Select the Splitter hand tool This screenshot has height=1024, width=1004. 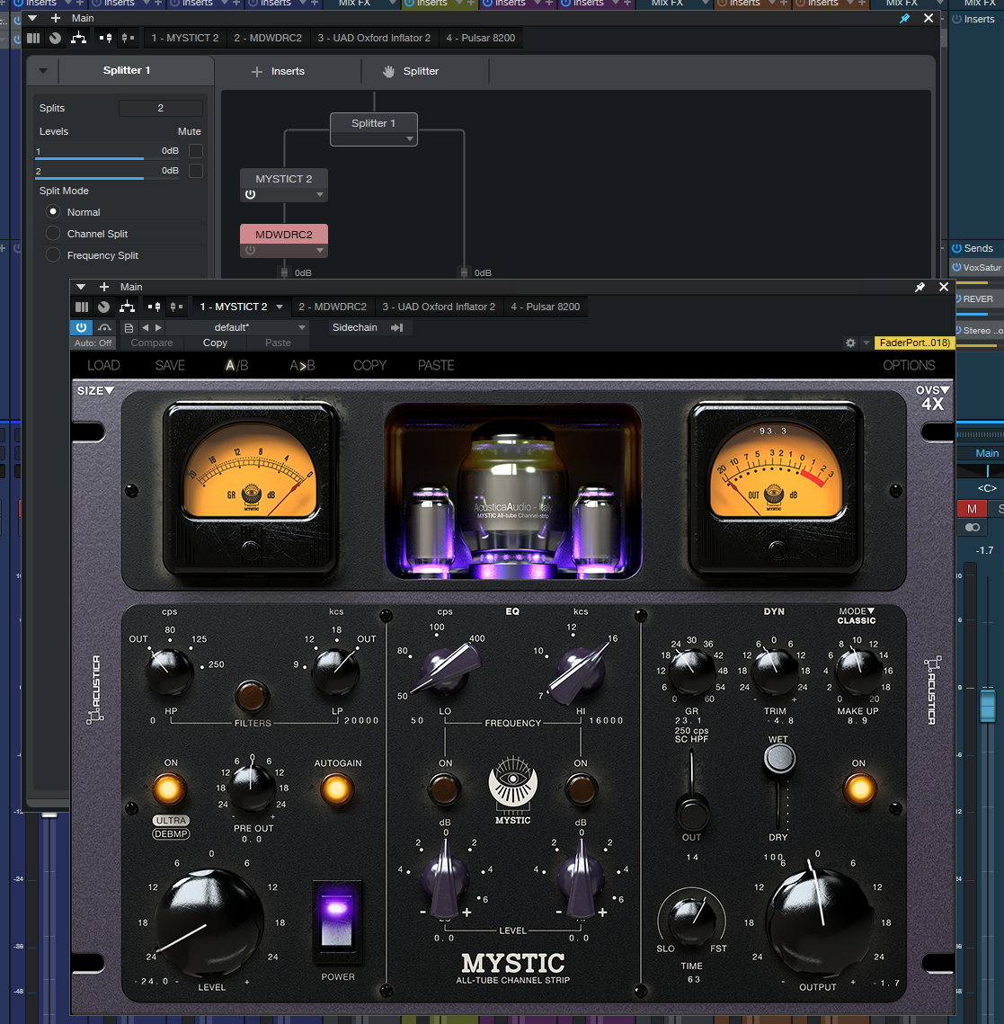tap(388, 71)
